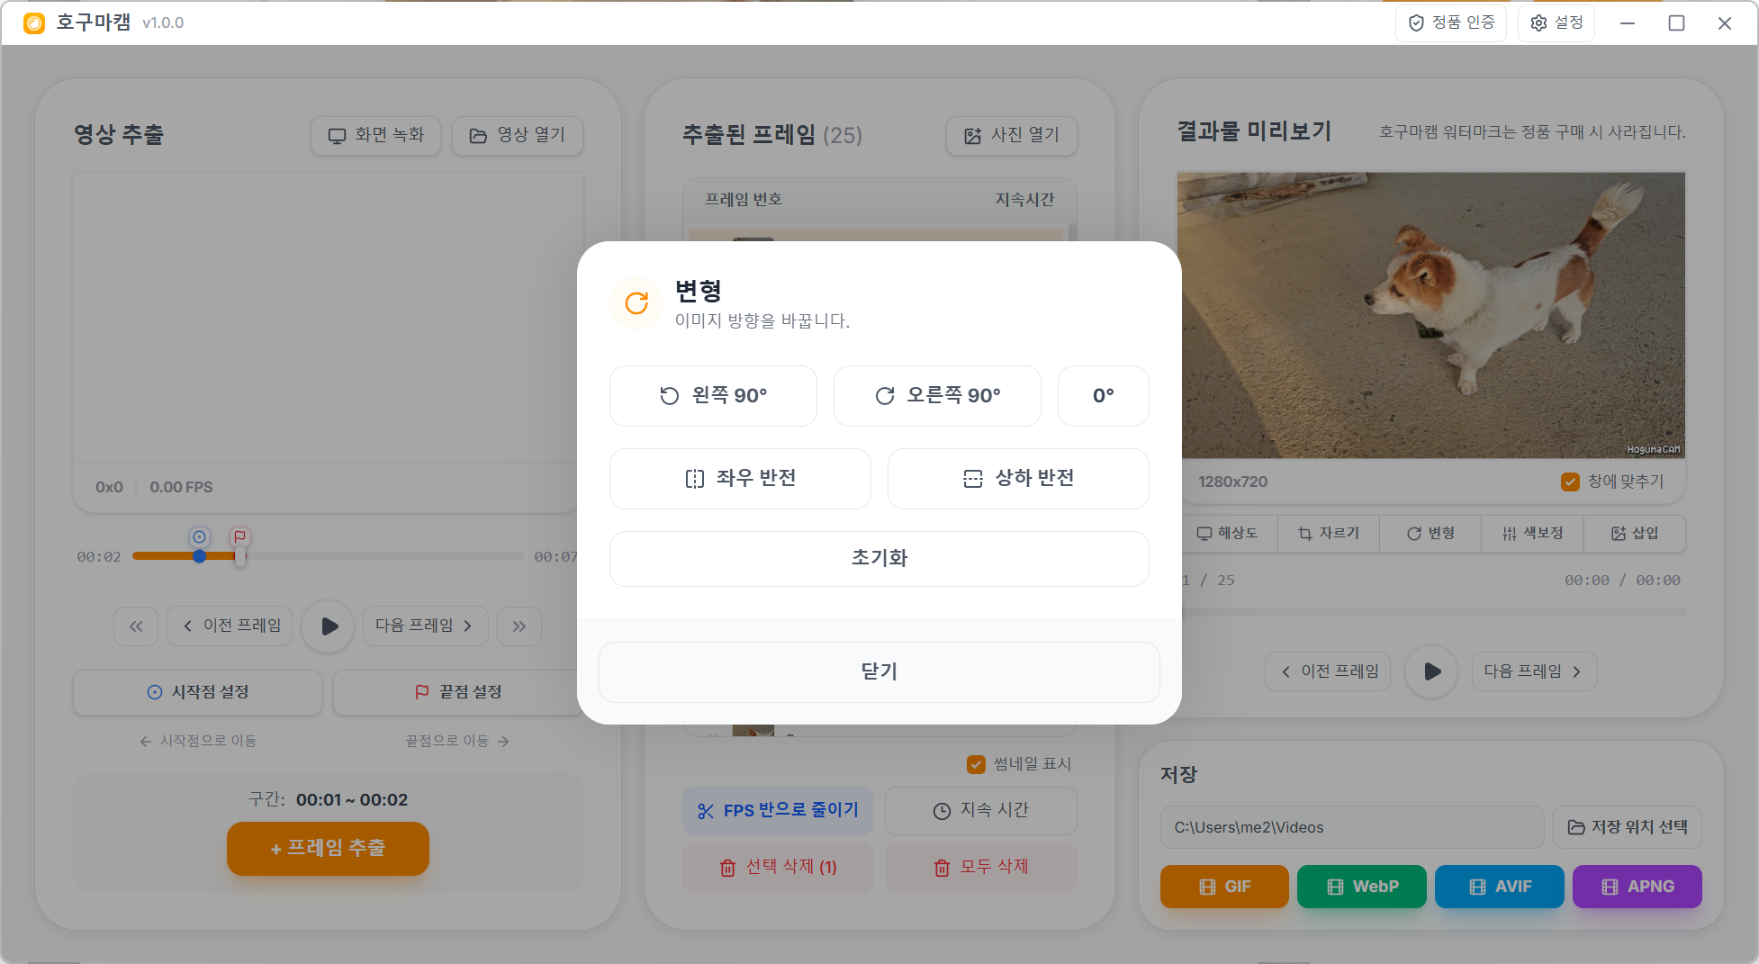The width and height of the screenshot is (1759, 964).
Task: Rotate image left 90 degrees
Action: coord(713,396)
